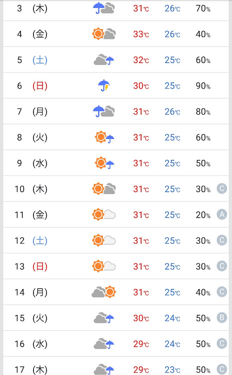Click the umbrella and cloud icon for day 3
This screenshot has height=375, width=232.
pos(104,8)
